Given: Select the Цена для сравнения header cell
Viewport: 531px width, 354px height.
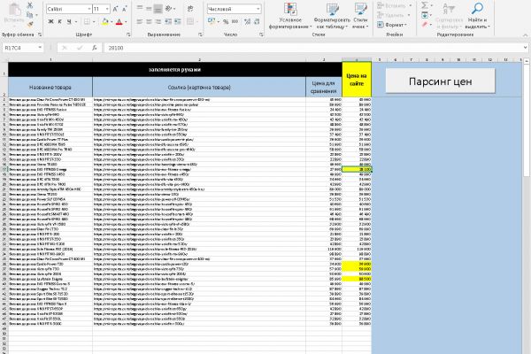Looking at the screenshot, I should (x=324, y=87).
